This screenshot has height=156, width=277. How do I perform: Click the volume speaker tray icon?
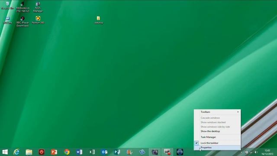256,152
